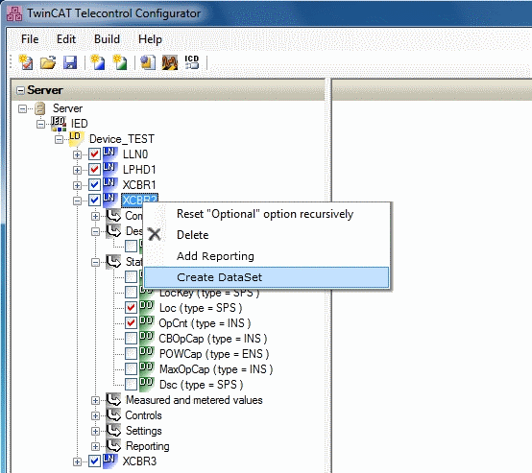Click the LN icon next to LLN0
The width and height of the screenshot is (532, 473).
tap(109, 154)
